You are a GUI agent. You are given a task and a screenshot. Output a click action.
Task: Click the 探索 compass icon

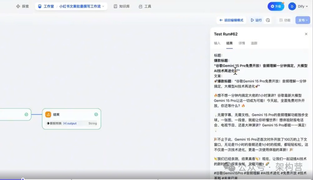pos(18,6)
